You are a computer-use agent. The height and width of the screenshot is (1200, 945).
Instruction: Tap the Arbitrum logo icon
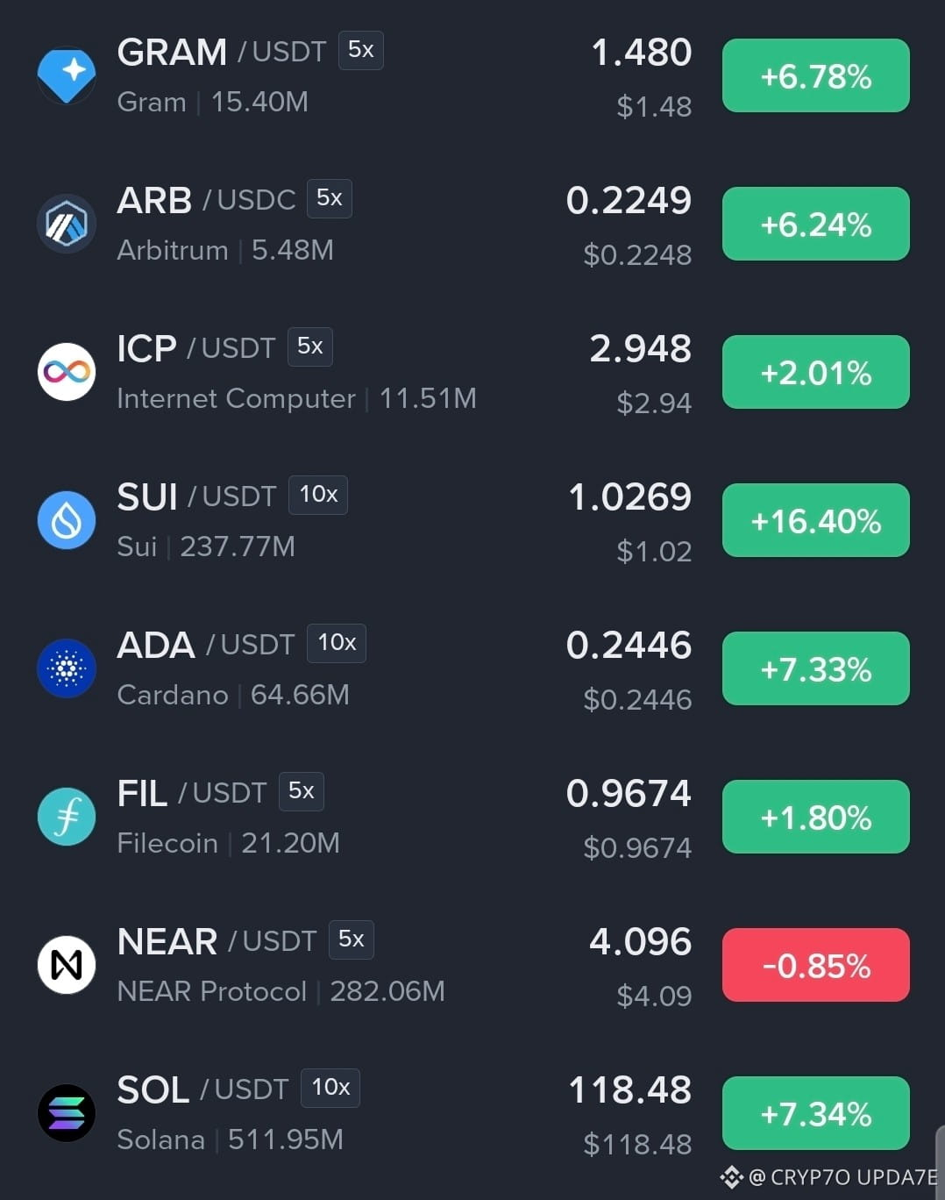[67, 224]
